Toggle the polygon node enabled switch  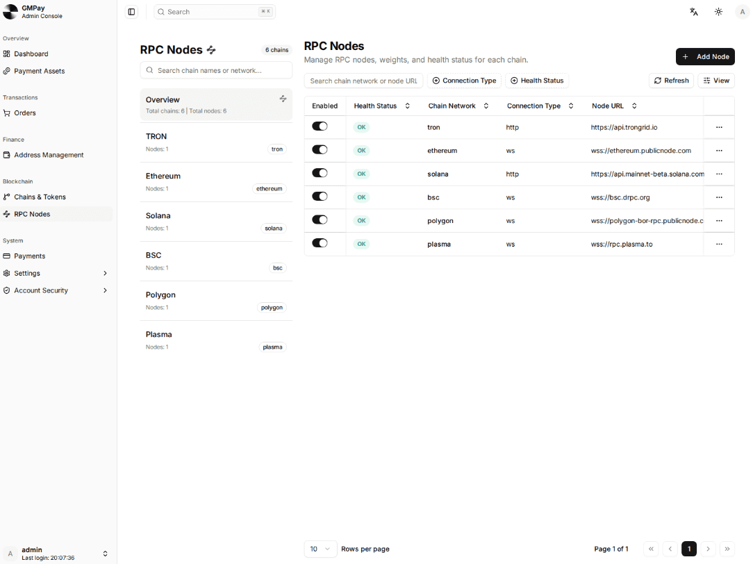point(320,219)
